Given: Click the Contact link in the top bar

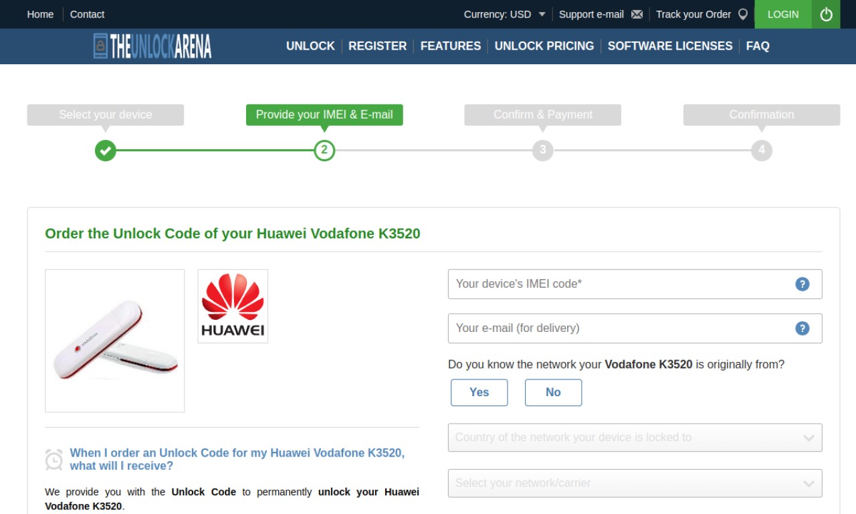Looking at the screenshot, I should [88, 14].
